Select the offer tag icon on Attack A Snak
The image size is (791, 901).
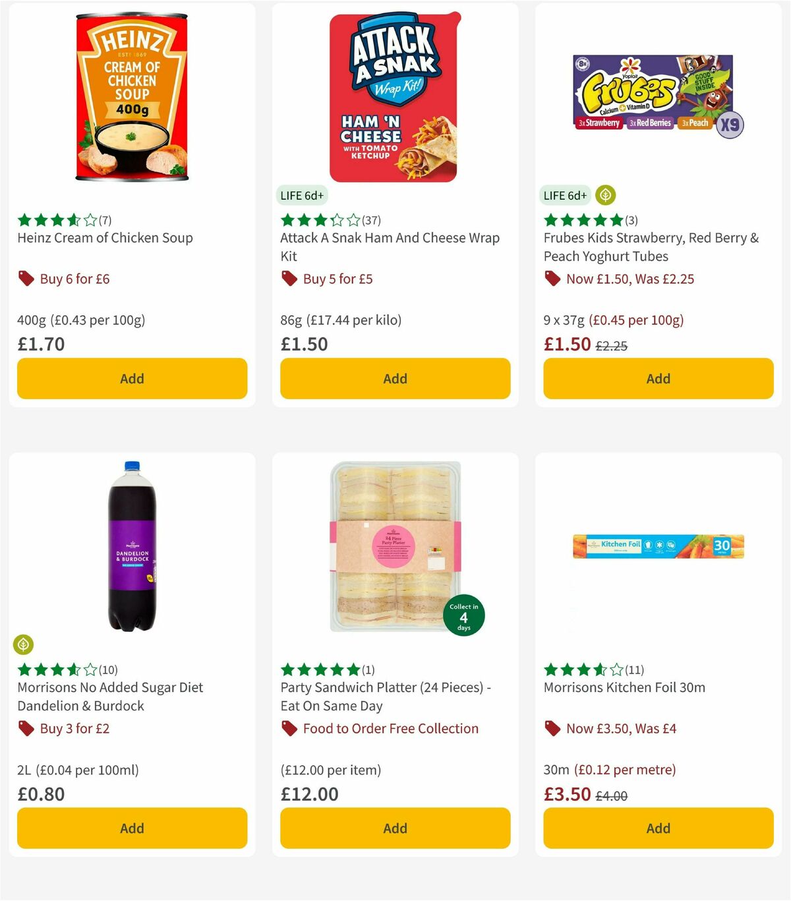pyautogui.click(x=289, y=278)
